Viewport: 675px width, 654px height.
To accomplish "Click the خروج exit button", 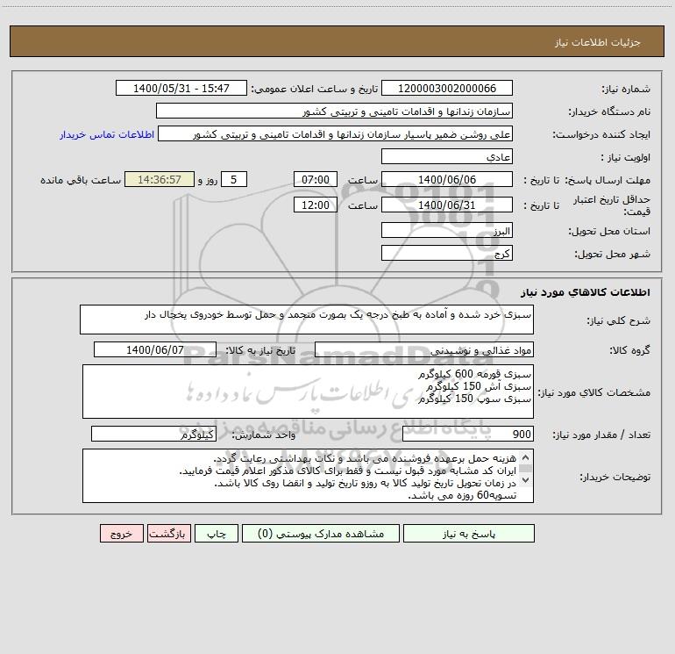I will tap(121, 534).
